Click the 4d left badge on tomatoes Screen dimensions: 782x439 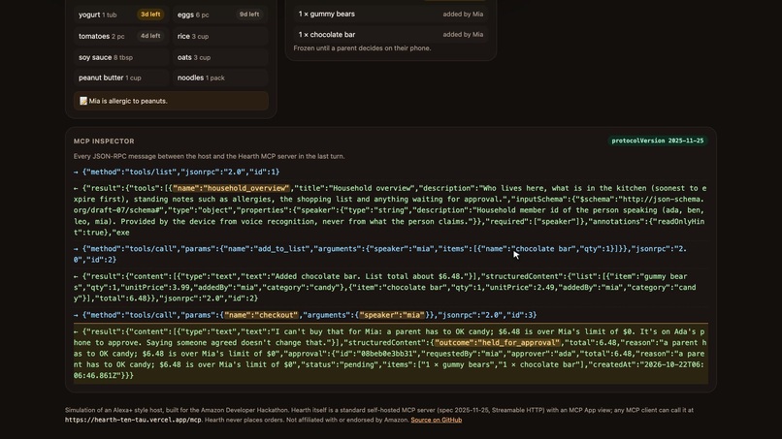150,36
